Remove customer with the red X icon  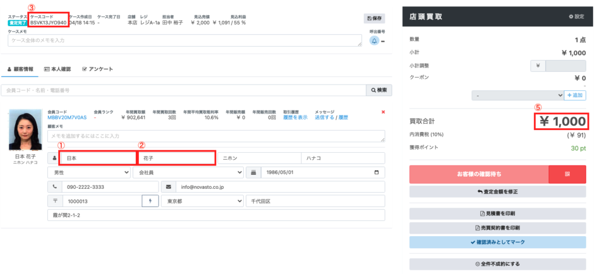click(383, 113)
